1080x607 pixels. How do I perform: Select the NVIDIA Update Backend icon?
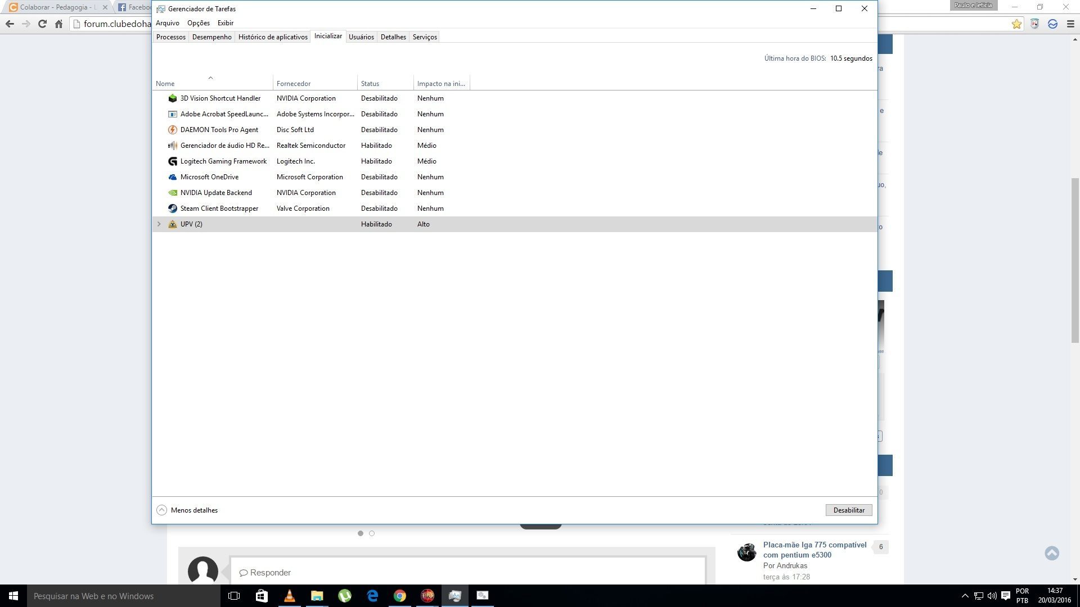tap(173, 193)
